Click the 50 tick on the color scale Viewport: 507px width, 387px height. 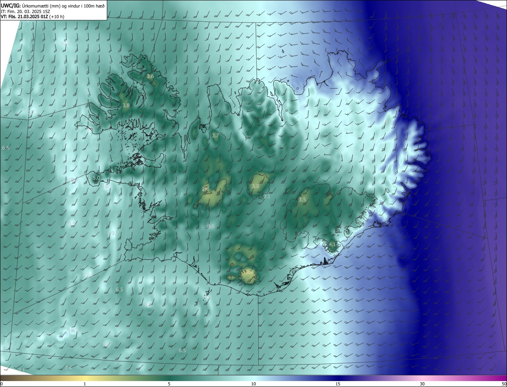(504, 384)
